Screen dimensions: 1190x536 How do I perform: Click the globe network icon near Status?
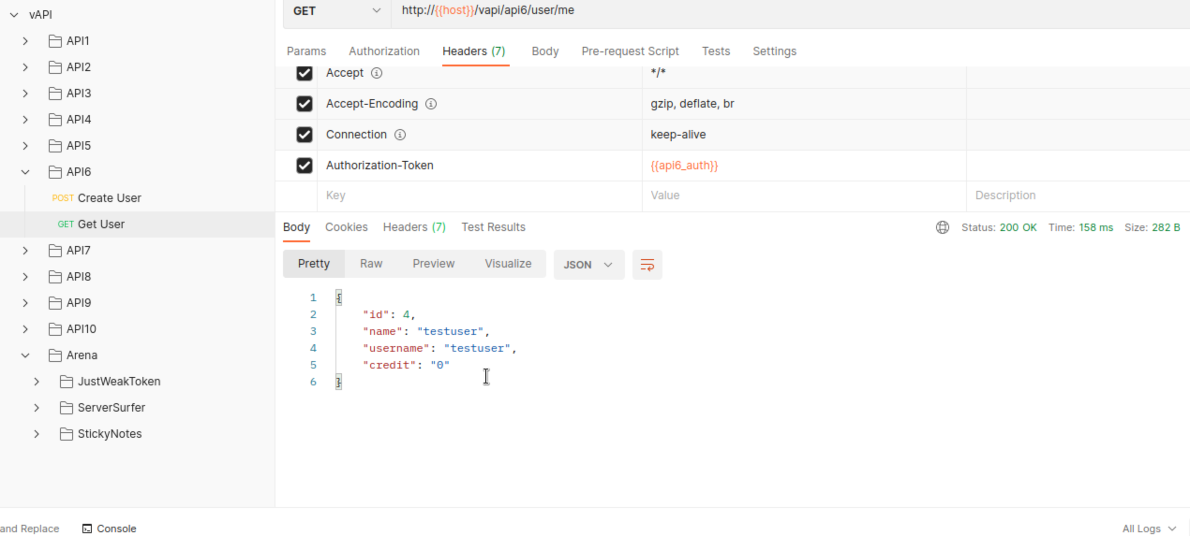pos(942,227)
